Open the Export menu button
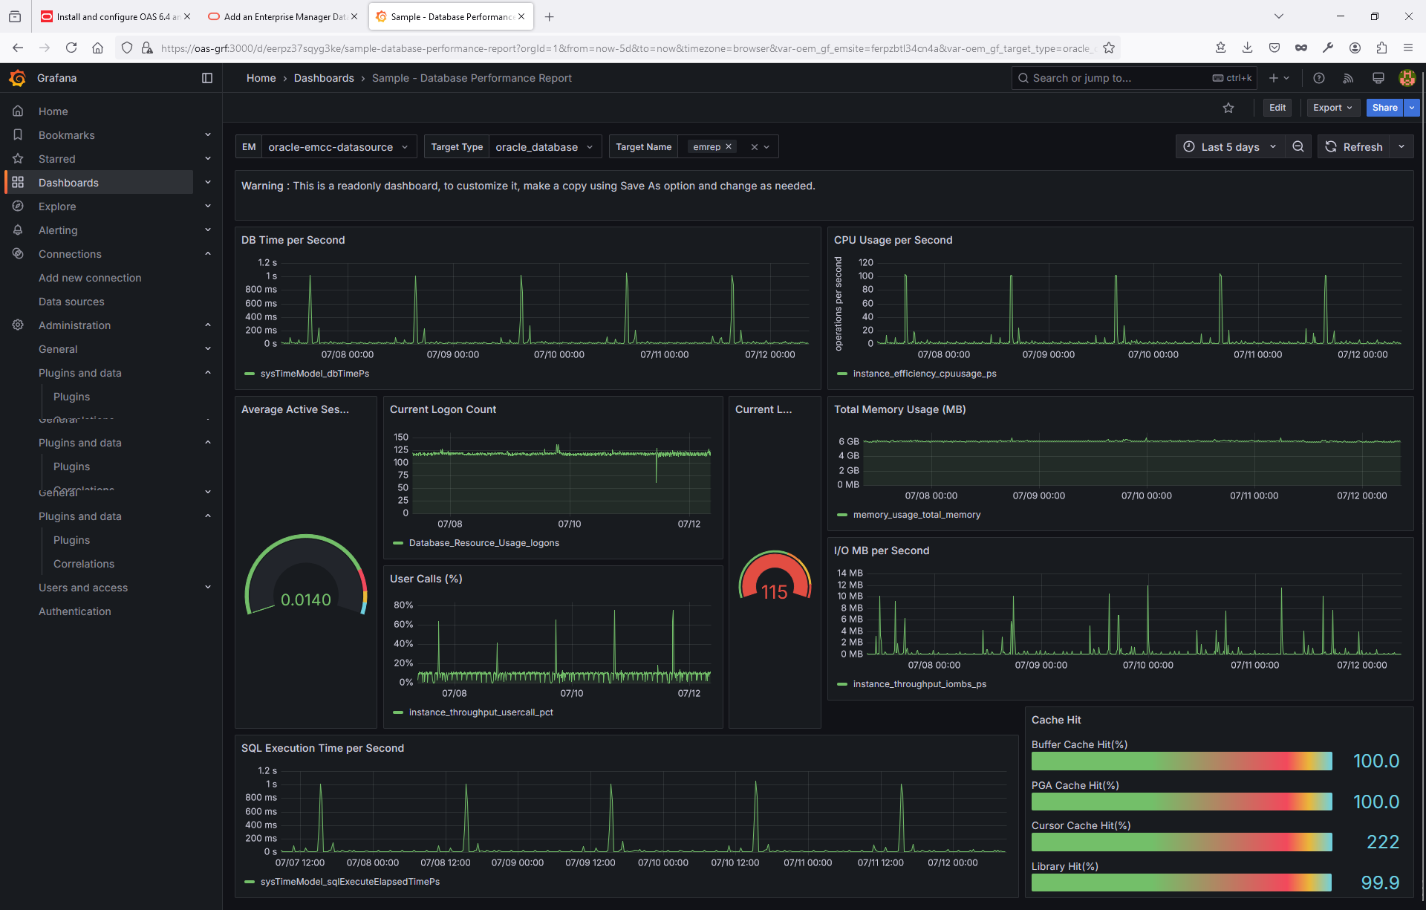 1332,107
